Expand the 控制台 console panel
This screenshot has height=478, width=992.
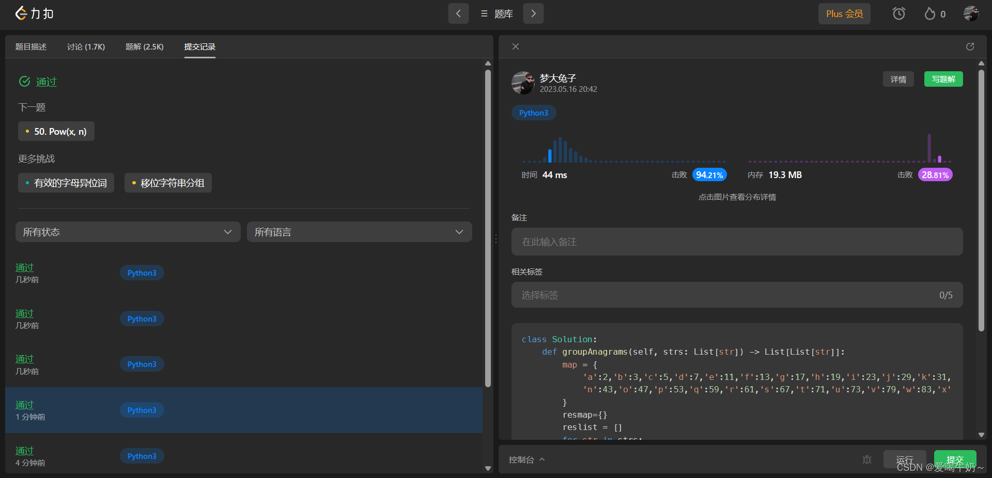(x=526, y=459)
